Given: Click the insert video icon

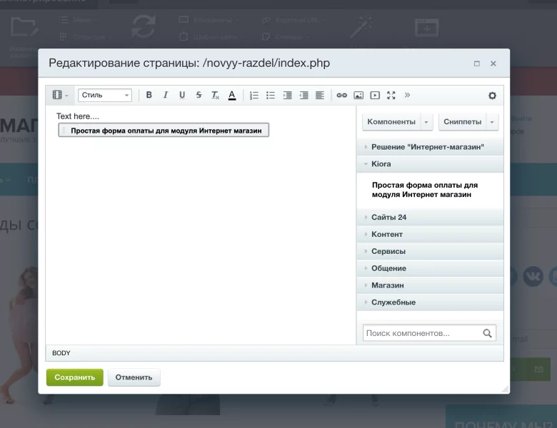Looking at the screenshot, I should 375,95.
